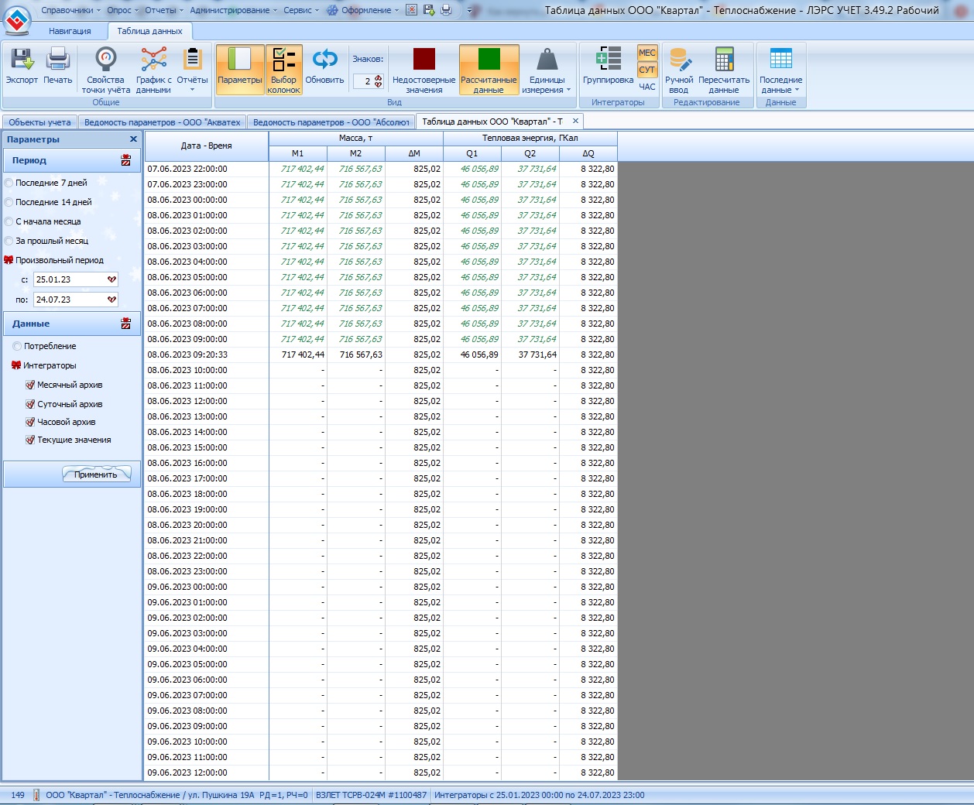Image resolution: width=974 pixels, height=805 pixels.
Task: Collapse the Период section icon
Action: [125, 160]
